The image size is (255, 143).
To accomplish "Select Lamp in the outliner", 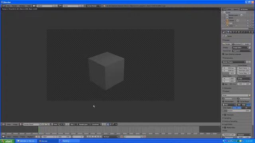I will 231,25.
